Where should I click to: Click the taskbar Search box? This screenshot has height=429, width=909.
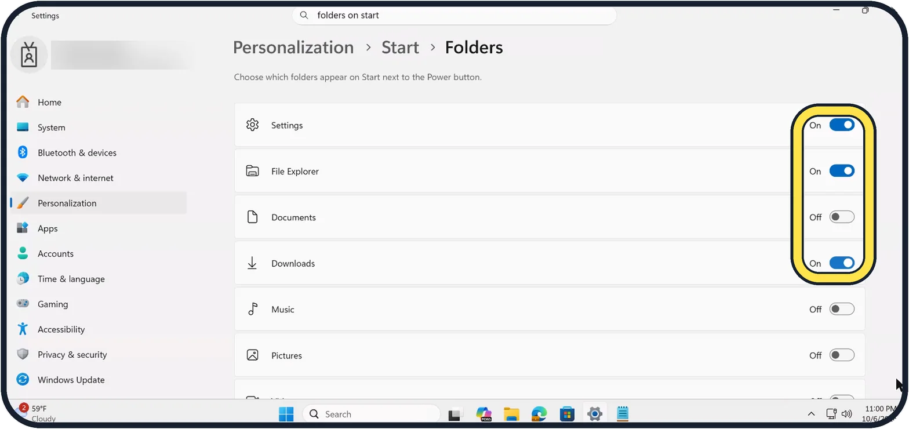point(371,414)
